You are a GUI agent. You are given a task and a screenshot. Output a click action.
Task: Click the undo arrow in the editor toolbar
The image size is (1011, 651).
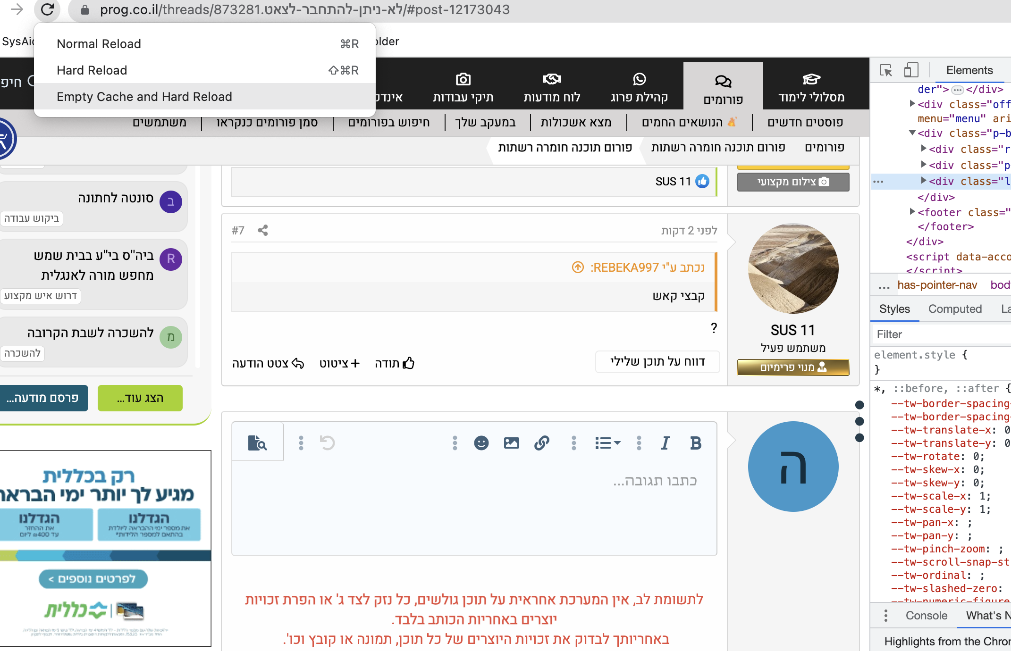point(327,443)
